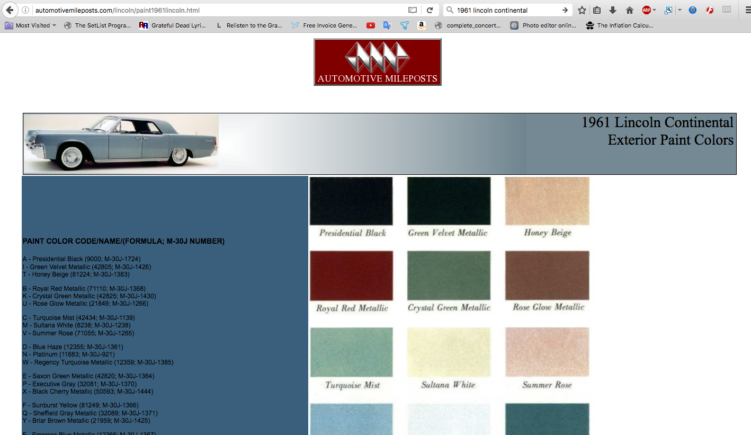Screen dimensions: 751x435
Task: Click the browser back arrow button
Action: pos(10,10)
